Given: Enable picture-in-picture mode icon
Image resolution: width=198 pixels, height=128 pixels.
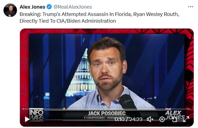Looking at the screenshot, I should coord(174,119).
